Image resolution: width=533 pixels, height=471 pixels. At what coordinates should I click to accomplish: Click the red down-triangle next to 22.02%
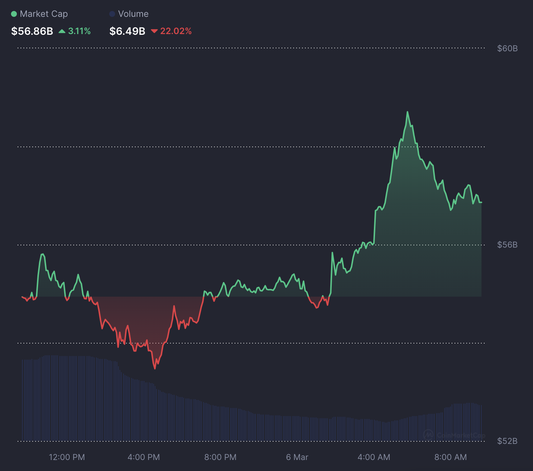pos(154,31)
